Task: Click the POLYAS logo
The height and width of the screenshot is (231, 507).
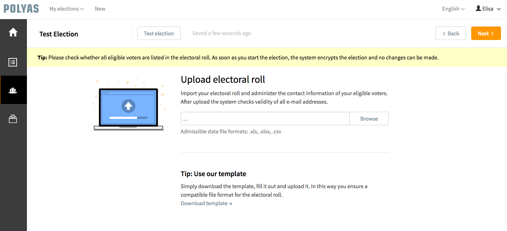Action: 21,8
